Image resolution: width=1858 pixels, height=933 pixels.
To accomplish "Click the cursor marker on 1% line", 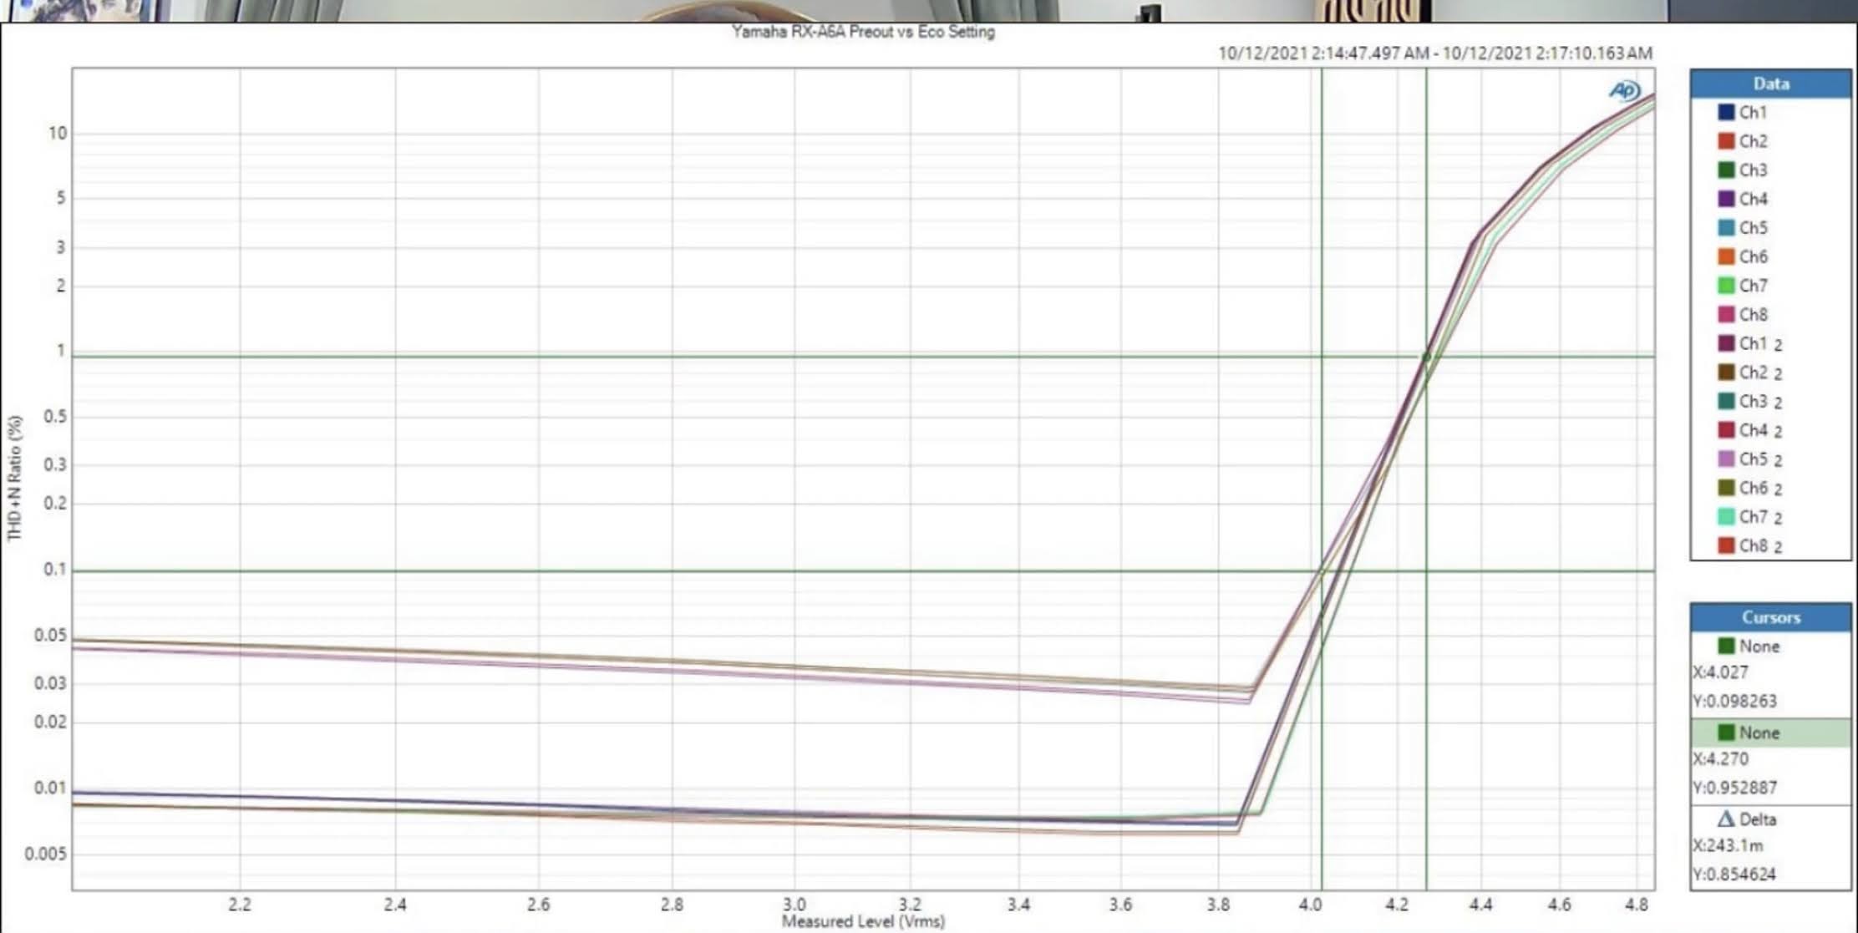I will 1426,357.
